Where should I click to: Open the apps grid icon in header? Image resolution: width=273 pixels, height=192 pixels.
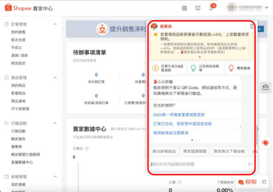tap(184, 8)
